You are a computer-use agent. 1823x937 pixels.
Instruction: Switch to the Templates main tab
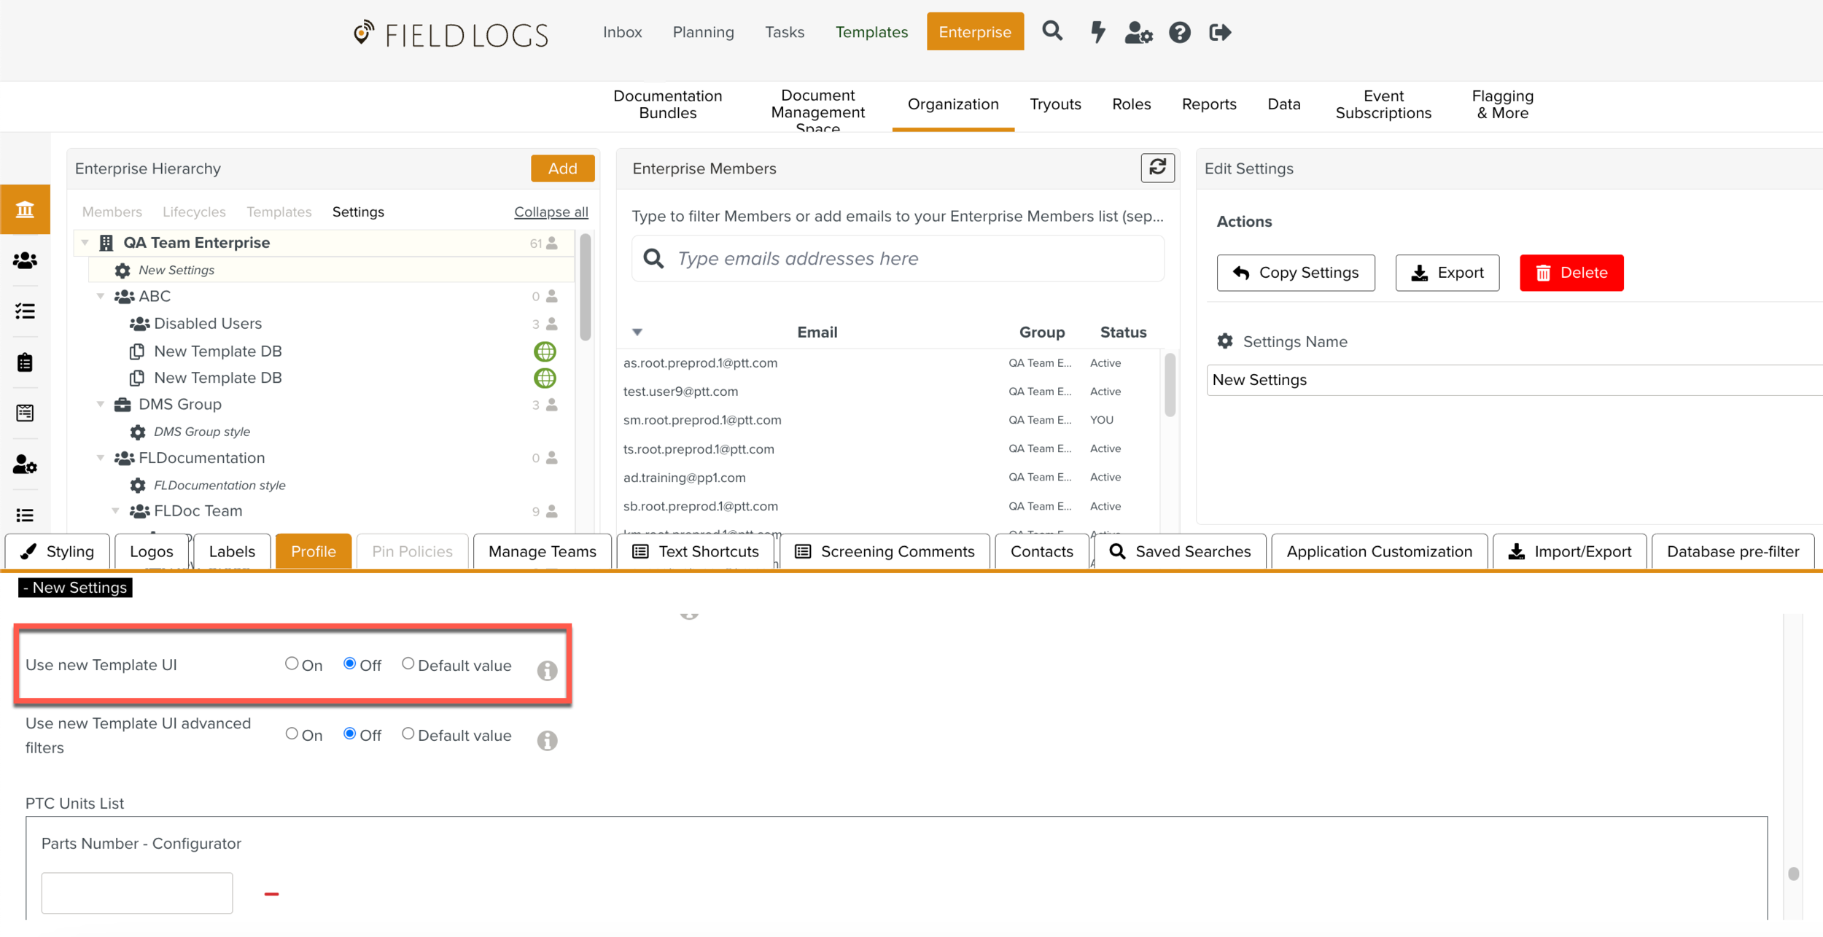click(871, 32)
